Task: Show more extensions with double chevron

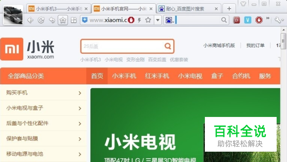Action: pyautogui.click(x=268, y=18)
